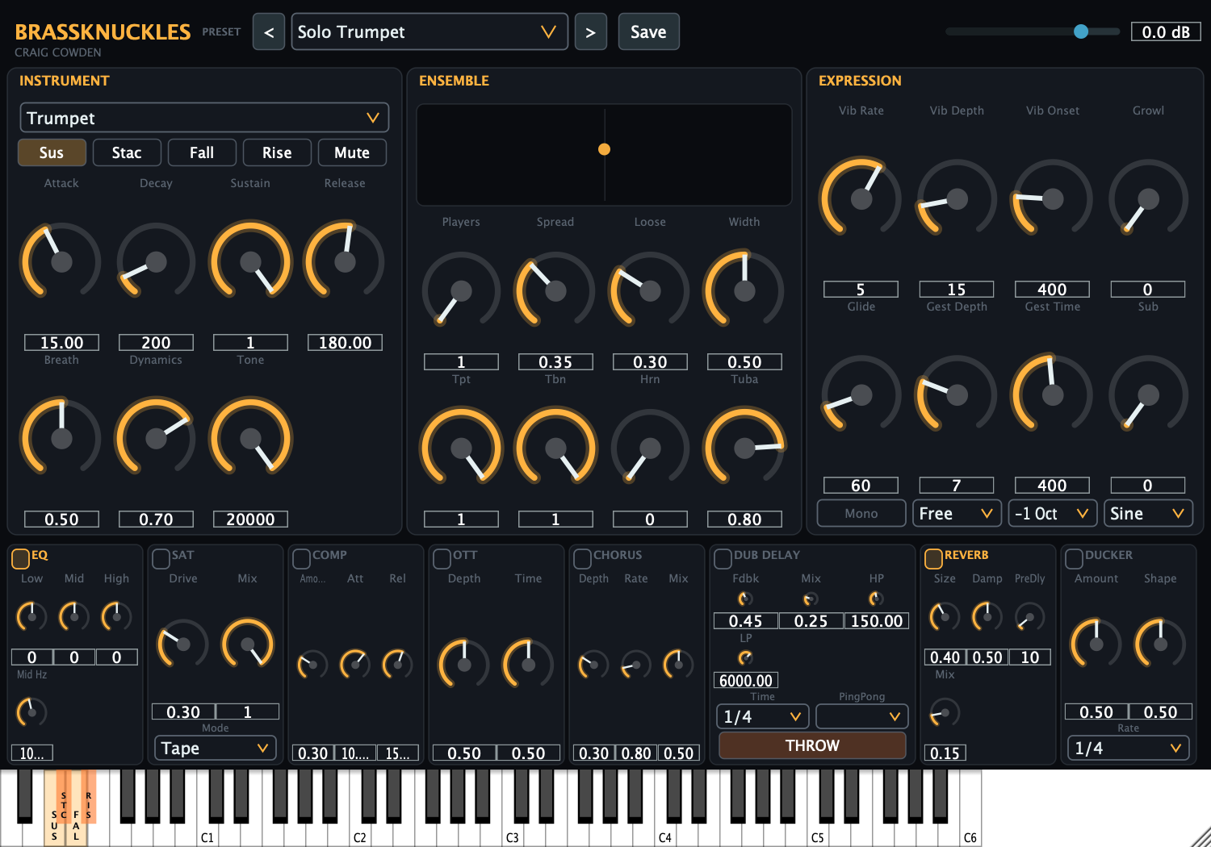
Task: Click the Release value field 180.00
Action: (345, 343)
